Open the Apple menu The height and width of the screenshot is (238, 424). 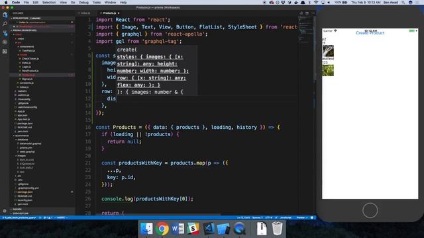point(6,2)
